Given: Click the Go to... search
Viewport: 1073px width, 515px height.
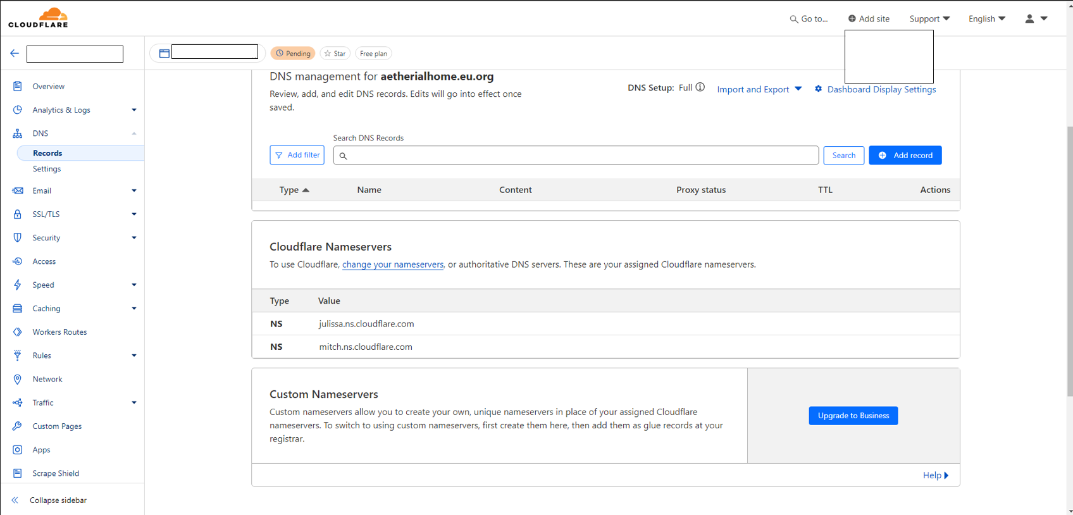Looking at the screenshot, I should [x=809, y=18].
